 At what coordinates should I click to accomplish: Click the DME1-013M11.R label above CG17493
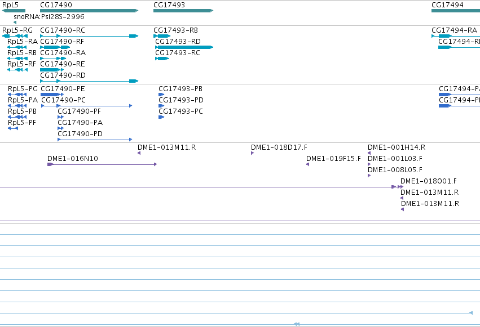pos(166,147)
